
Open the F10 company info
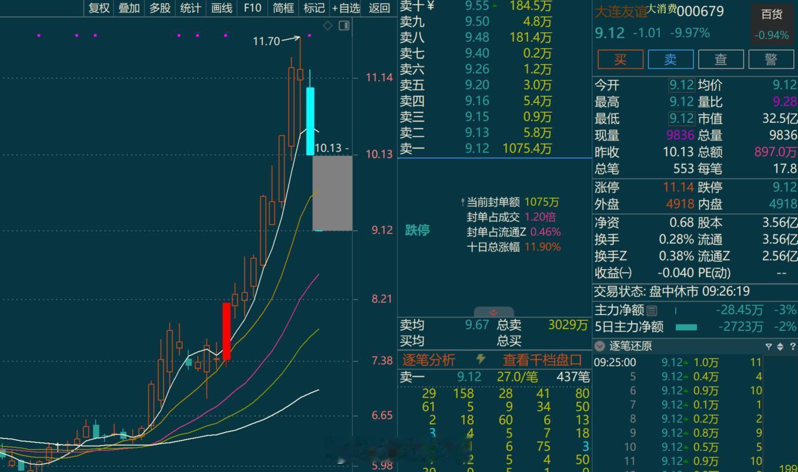click(x=252, y=8)
